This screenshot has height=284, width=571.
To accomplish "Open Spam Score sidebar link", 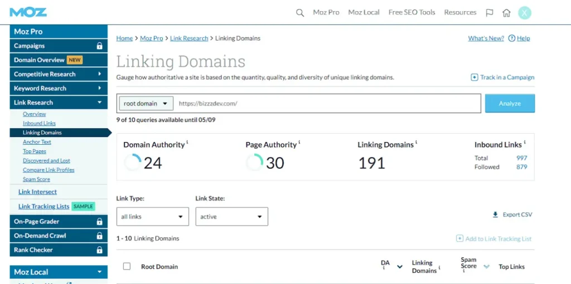I will (36, 179).
